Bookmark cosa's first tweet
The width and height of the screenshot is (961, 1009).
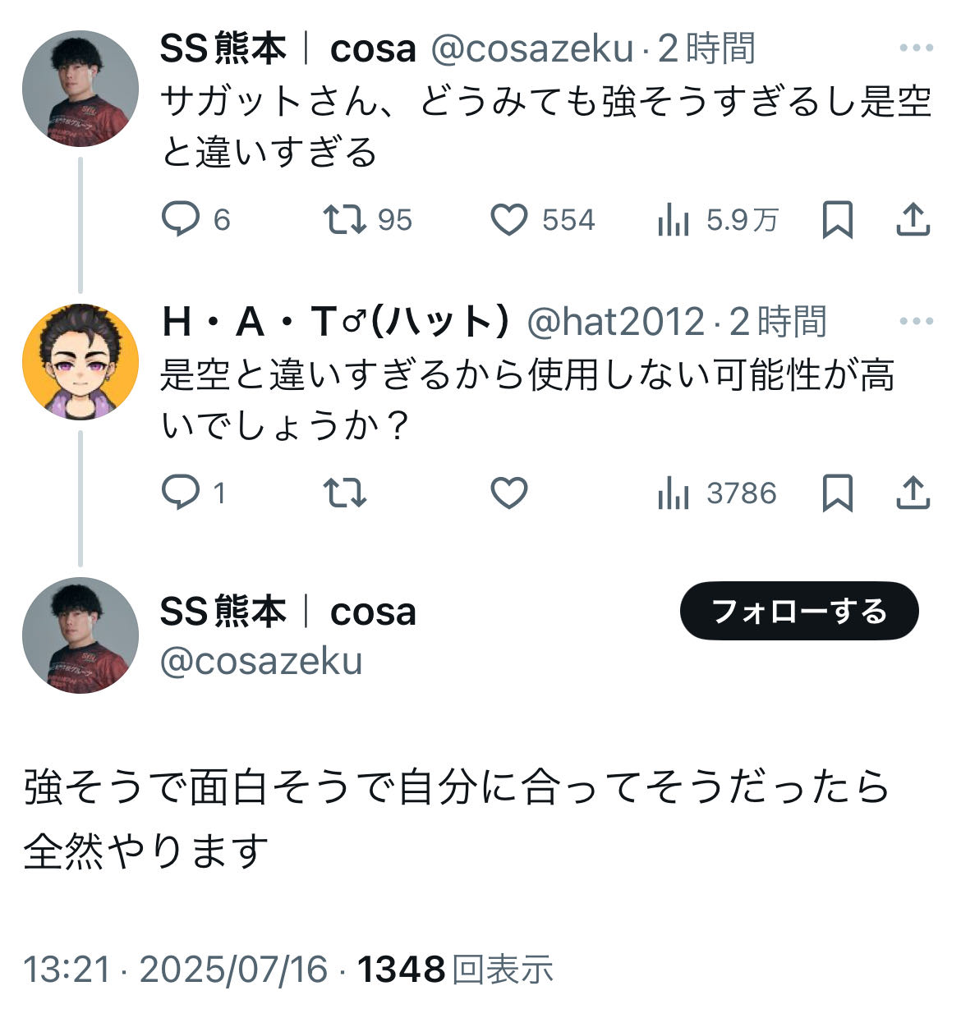pyautogui.click(x=837, y=220)
